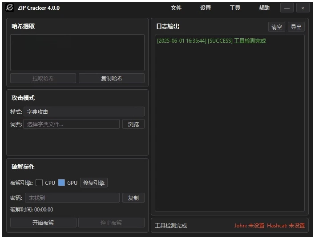Click the 破解操作 section heading
The image size is (315, 239).
pos(23,167)
